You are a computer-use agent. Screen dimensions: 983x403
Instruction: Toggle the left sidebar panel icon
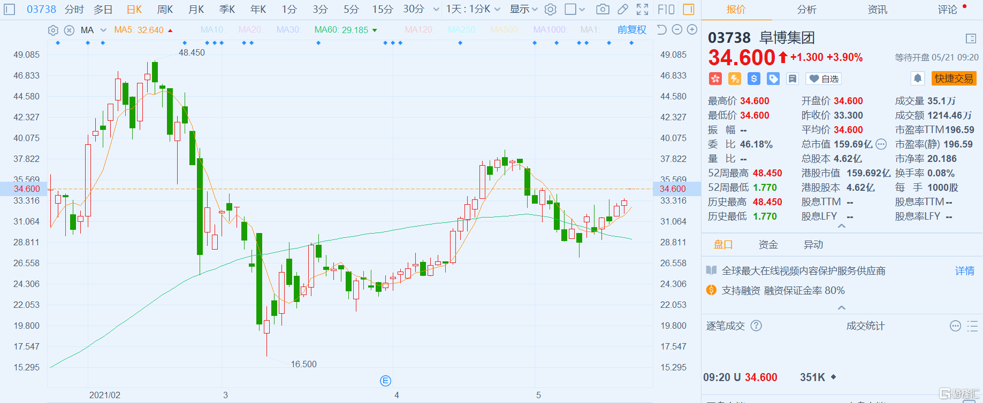(10, 9)
